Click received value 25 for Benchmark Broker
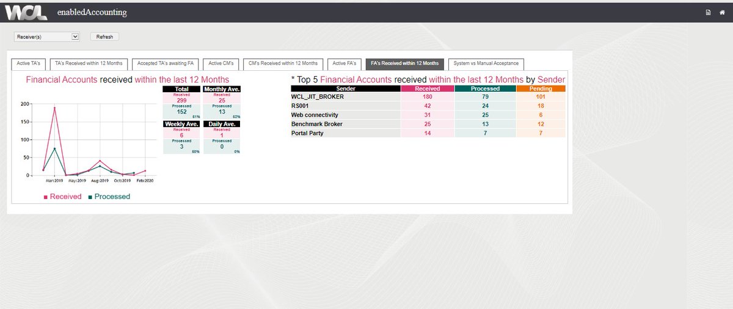 [428, 124]
